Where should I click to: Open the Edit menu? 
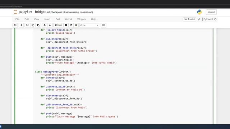pyautogui.click(x=27, y=19)
